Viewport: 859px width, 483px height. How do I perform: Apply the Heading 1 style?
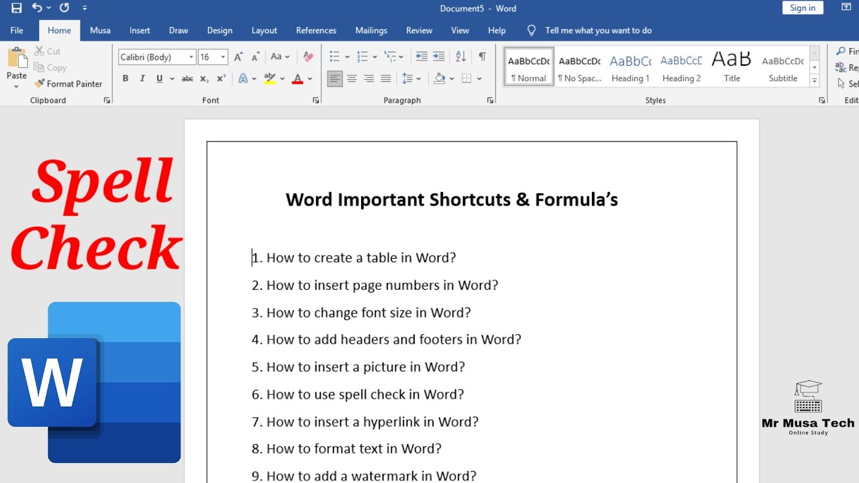630,67
